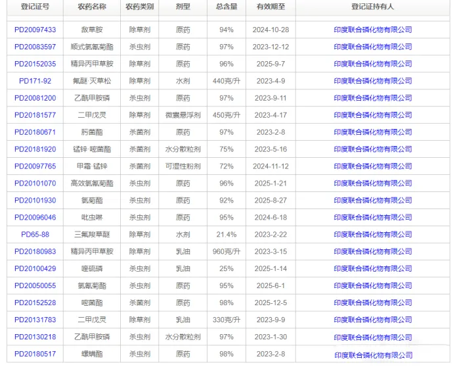The image size is (455, 367).
Task: Select the 锰锌·嘧菌酯 name cell
Action: tap(92, 149)
